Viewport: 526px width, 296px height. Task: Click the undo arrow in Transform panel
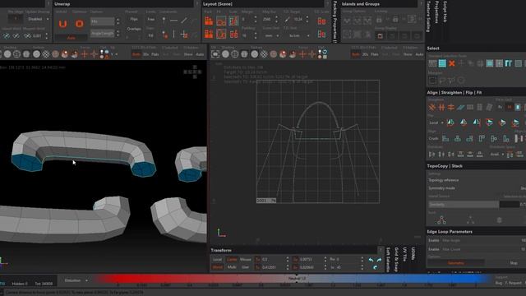coord(371,260)
